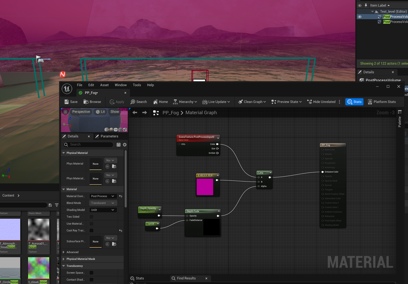Screen dimensions: 408x284
Task: Use selected asset arrow for Phys Material
Action: click(107, 166)
